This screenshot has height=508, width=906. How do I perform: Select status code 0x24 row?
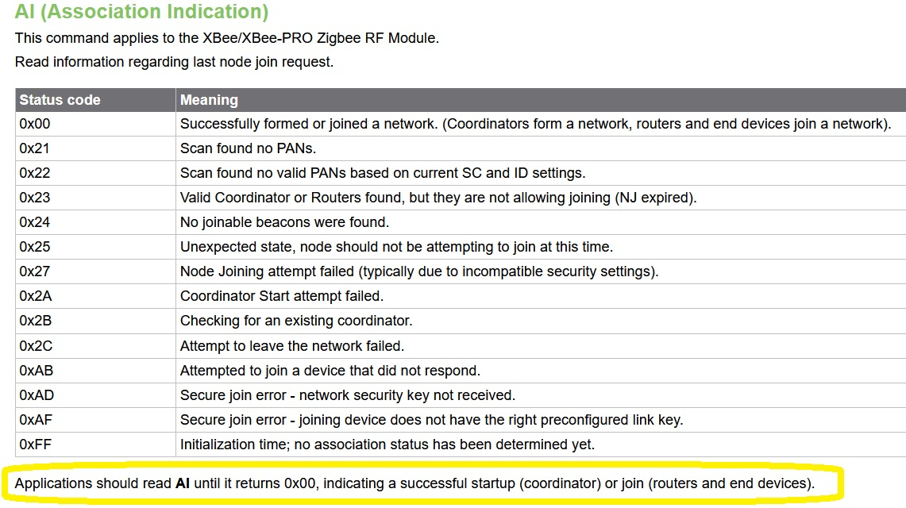461,222
